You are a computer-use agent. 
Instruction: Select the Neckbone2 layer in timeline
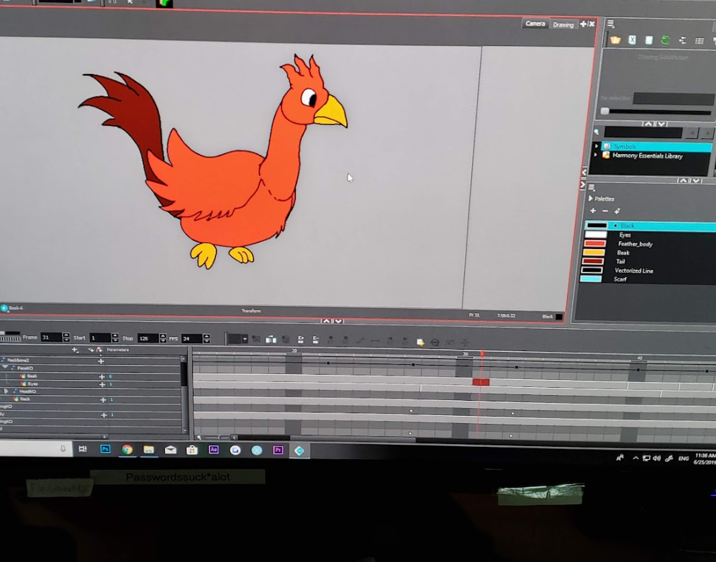(x=18, y=361)
